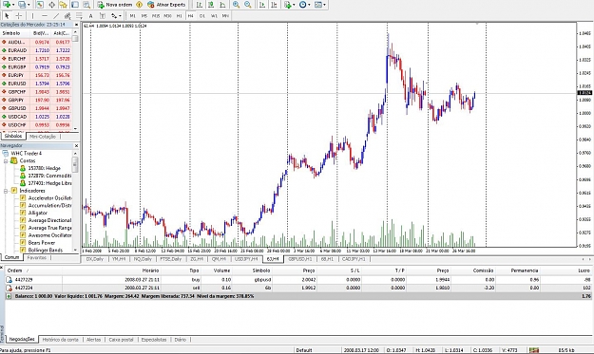Viewport: 594px width, 354px height.
Task: Toggle chart shift icon
Action: pyautogui.click(x=274, y=5)
